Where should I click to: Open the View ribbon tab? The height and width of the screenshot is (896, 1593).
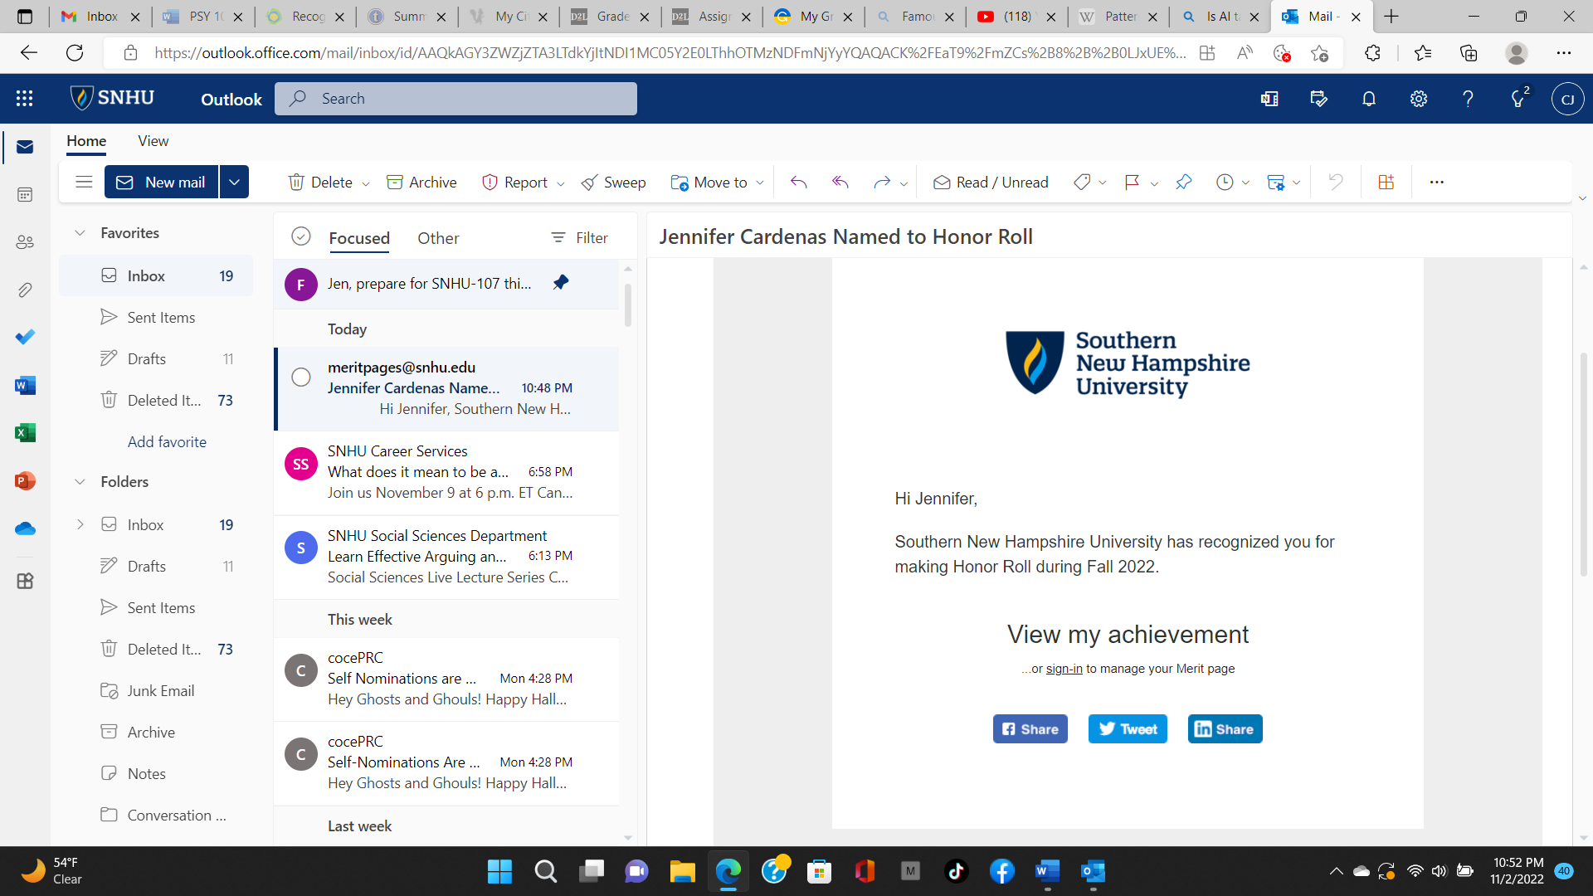(153, 141)
